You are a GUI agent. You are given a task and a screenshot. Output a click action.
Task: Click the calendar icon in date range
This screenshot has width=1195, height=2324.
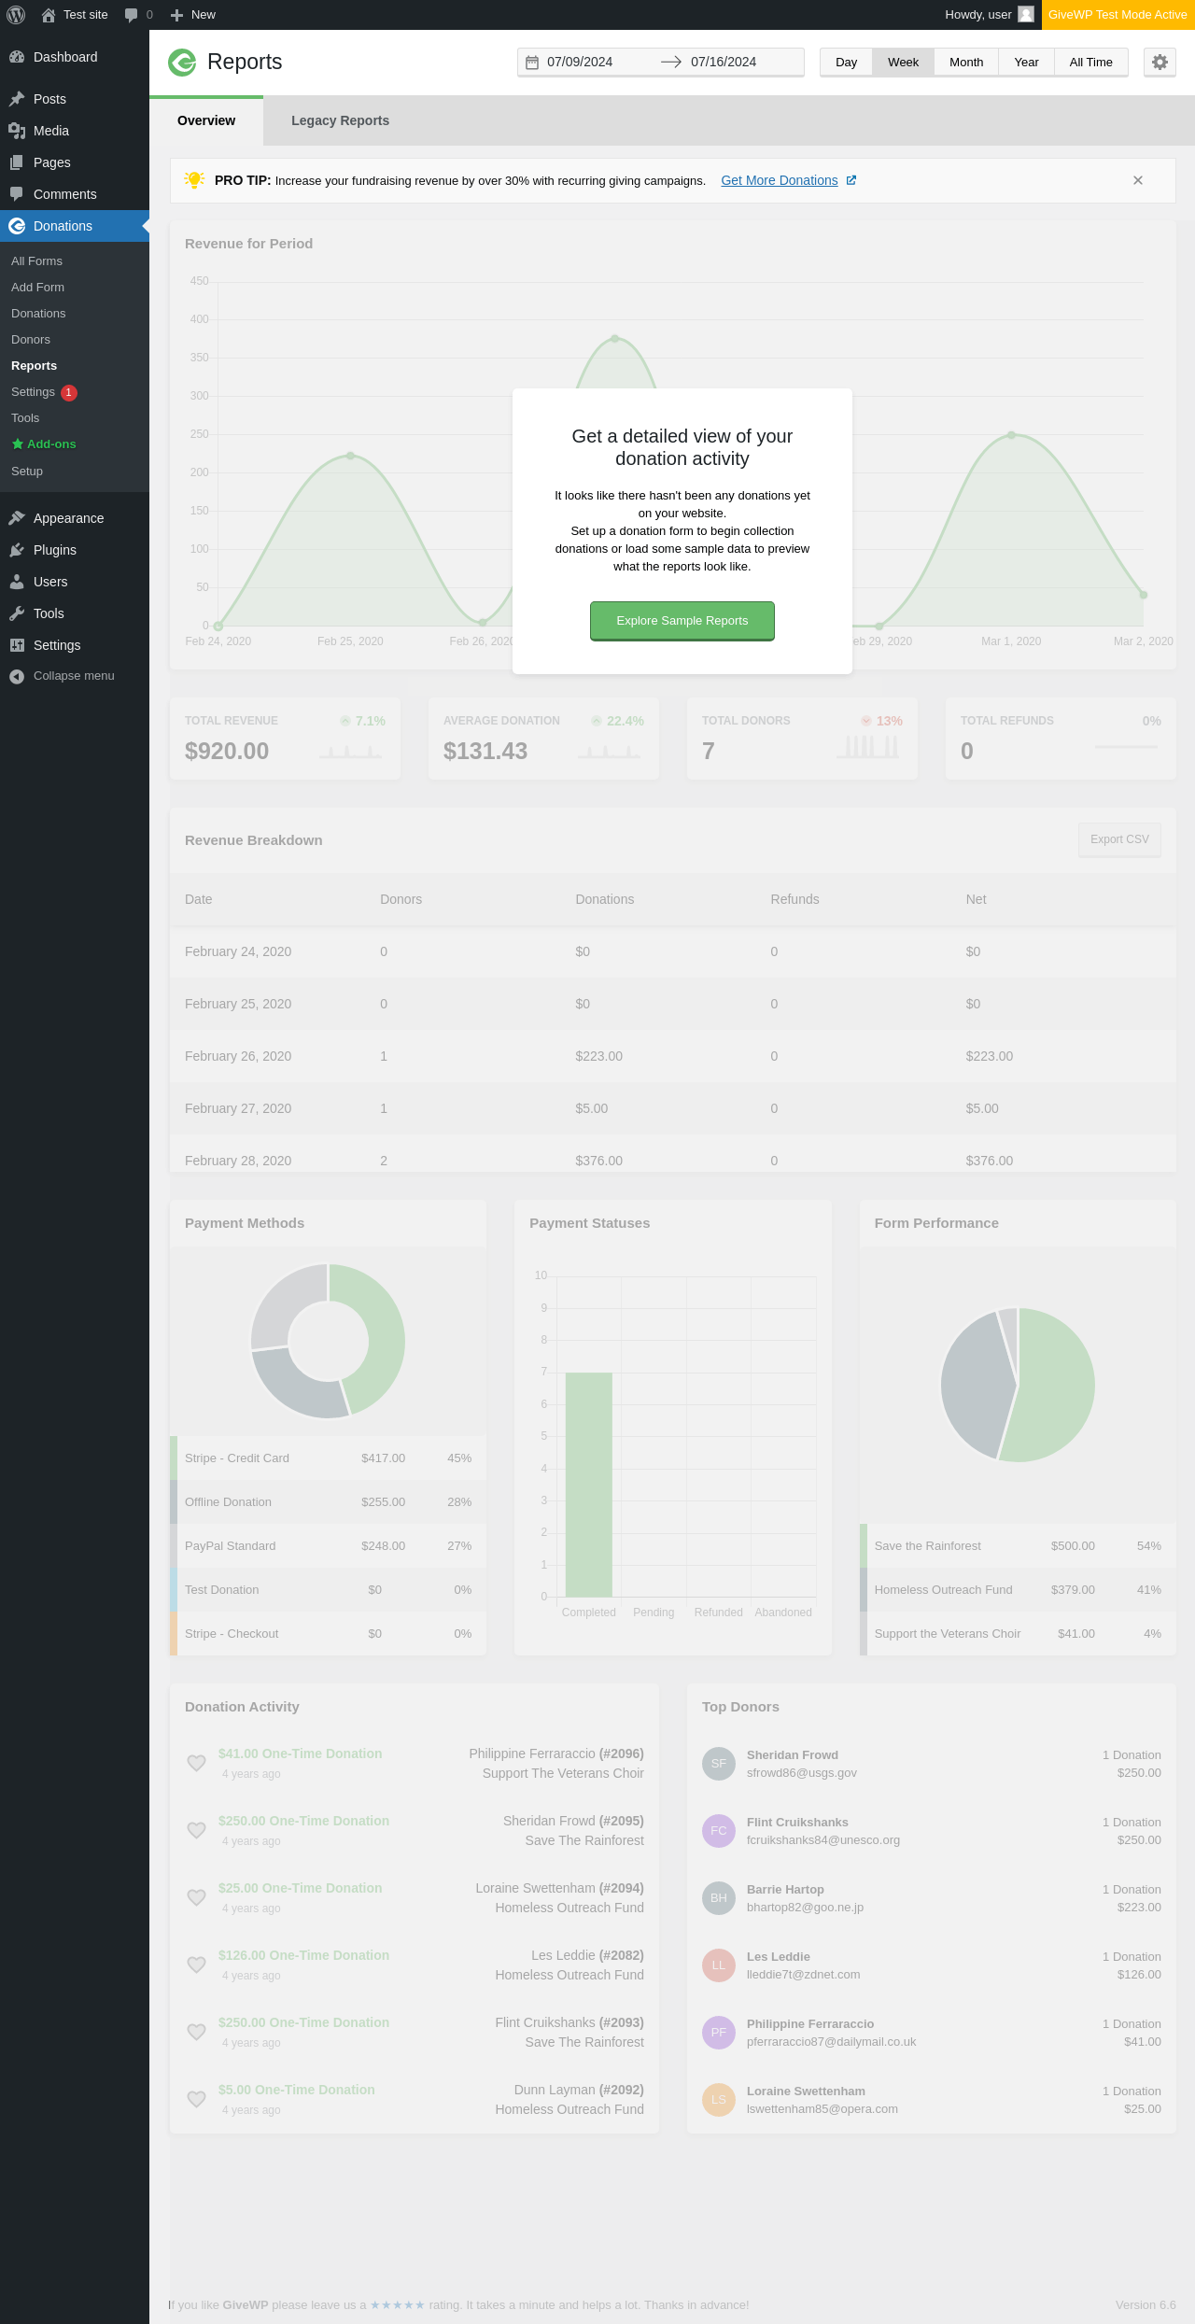tap(532, 63)
